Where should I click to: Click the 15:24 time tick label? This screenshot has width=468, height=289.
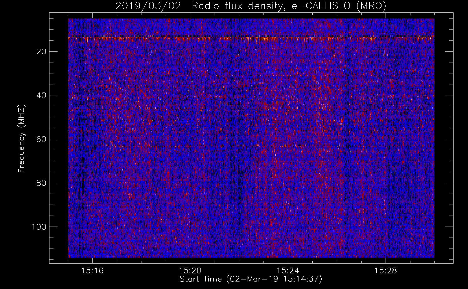coord(288,271)
